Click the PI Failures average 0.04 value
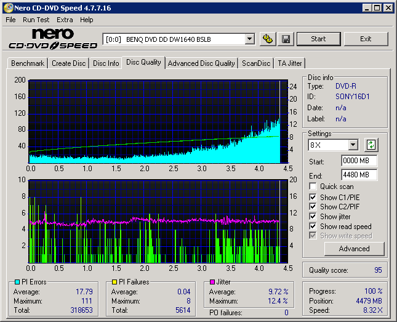The width and height of the screenshot is (397, 322). click(x=184, y=292)
